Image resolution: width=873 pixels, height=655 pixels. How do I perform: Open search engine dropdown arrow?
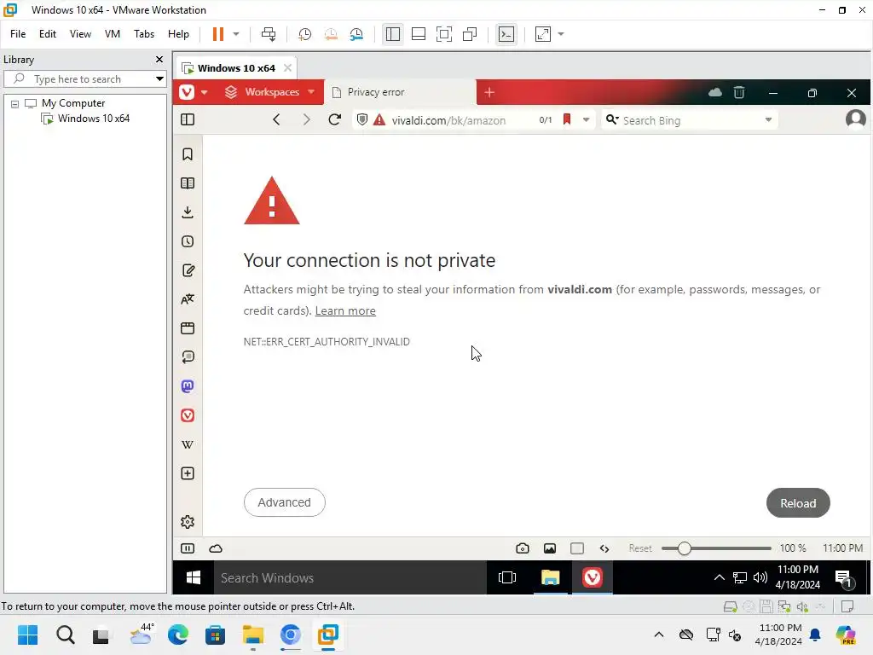coord(768,119)
